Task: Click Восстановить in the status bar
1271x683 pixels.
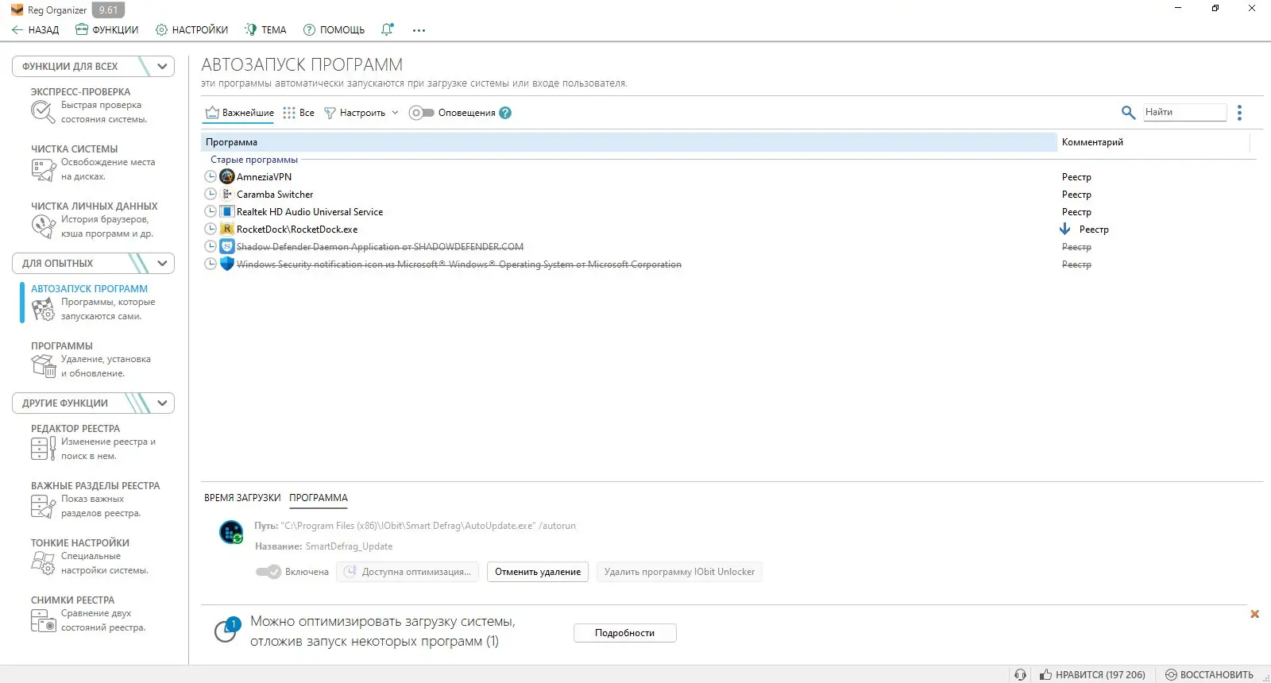Action: [1209, 674]
